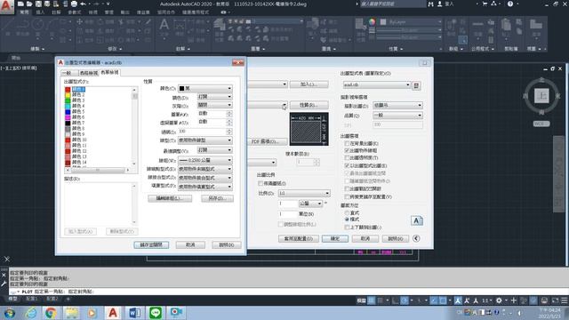Click the Plot icon in quick access toolbar
Screen dimensions: 569x320
pos(74,4)
